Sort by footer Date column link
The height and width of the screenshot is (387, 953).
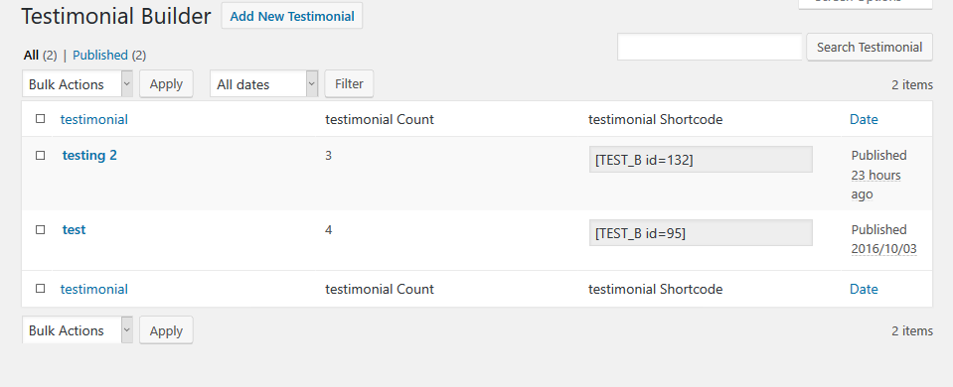pos(864,290)
